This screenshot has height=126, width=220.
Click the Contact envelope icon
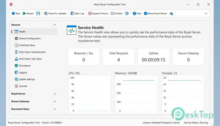point(113,14)
